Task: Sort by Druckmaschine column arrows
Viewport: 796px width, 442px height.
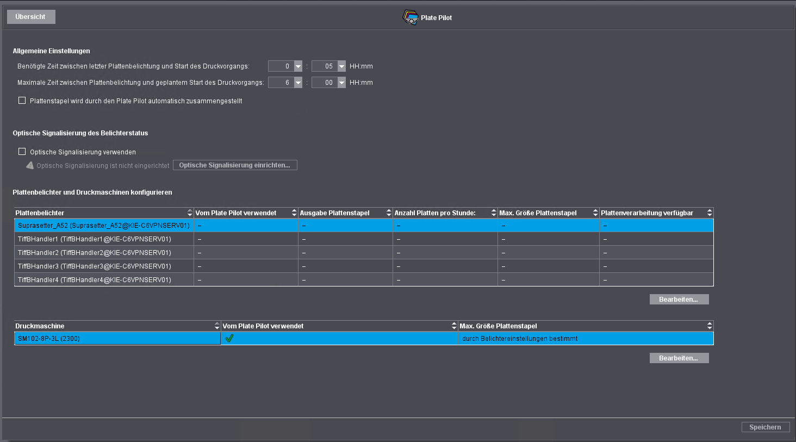Action: (x=217, y=326)
